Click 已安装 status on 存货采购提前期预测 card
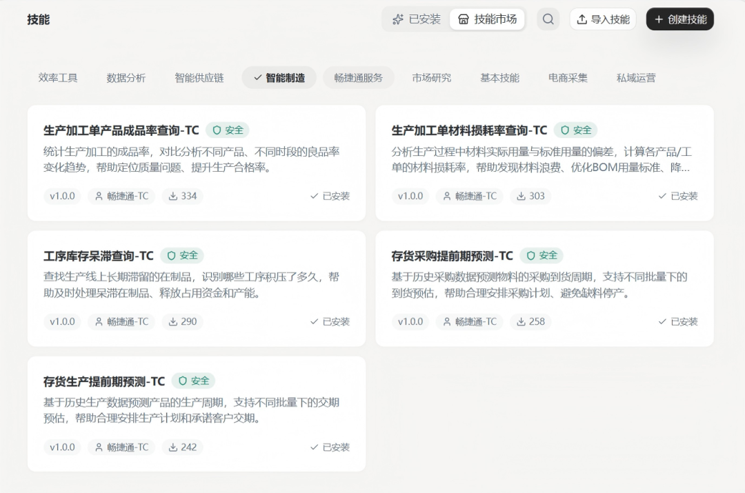 (x=678, y=321)
